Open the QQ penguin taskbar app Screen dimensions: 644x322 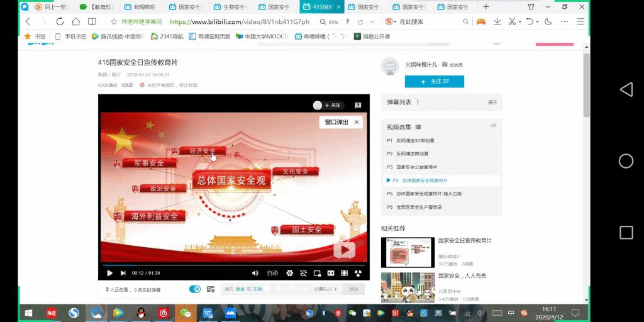141,313
